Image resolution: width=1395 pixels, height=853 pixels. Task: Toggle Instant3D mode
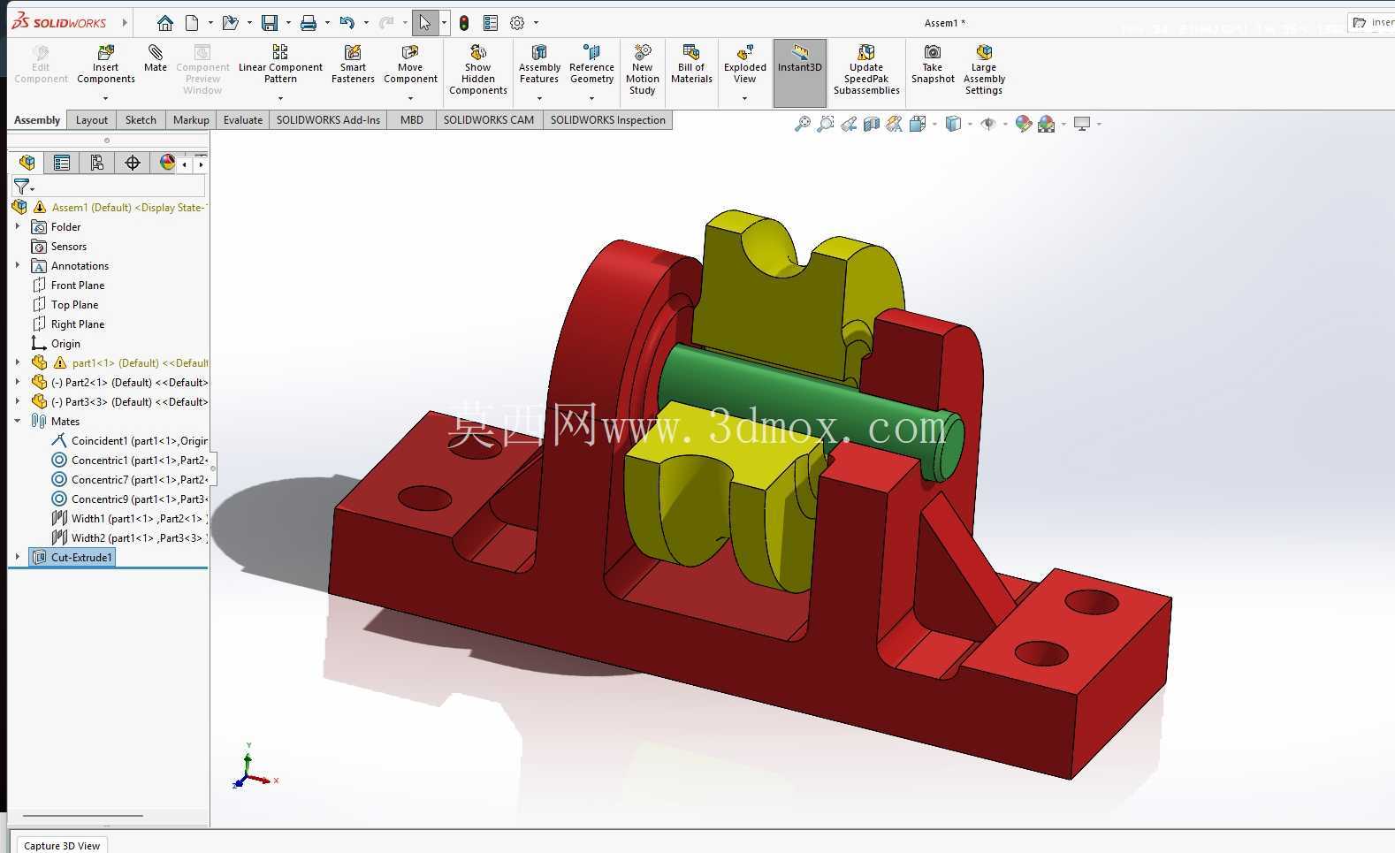tap(800, 73)
